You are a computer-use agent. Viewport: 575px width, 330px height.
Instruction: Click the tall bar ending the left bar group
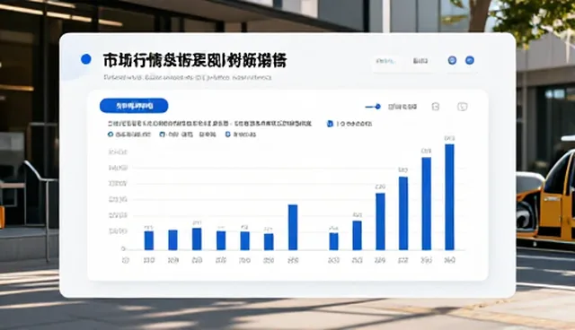(293, 227)
